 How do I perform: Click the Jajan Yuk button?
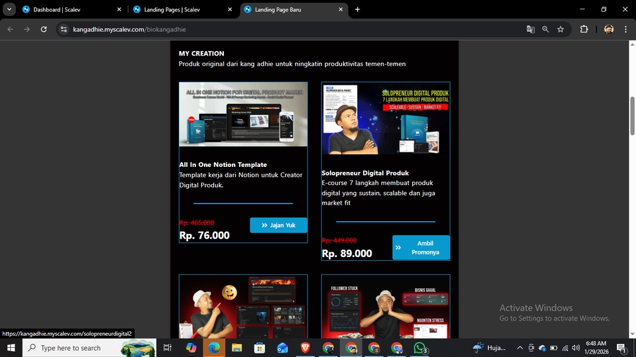click(278, 225)
